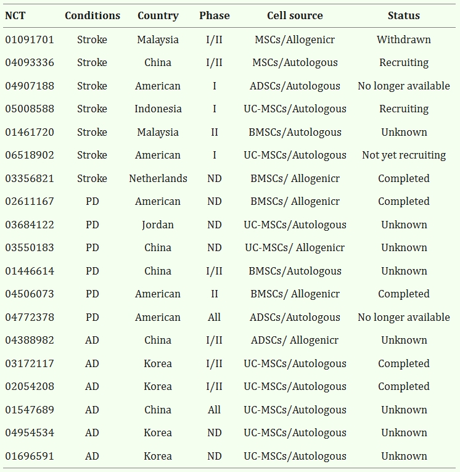Click the Conditions column header
Image resolution: width=460 pixels, height=472 pixels.
(92, 15)
